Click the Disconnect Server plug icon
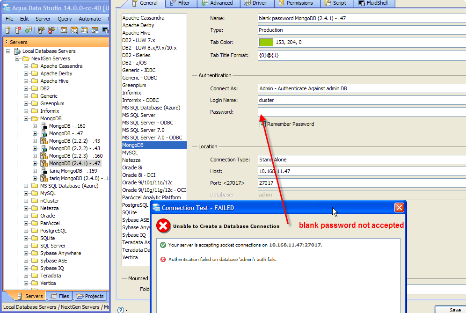The width and height of the screenshot is (466, 313). tap(51, 30)
